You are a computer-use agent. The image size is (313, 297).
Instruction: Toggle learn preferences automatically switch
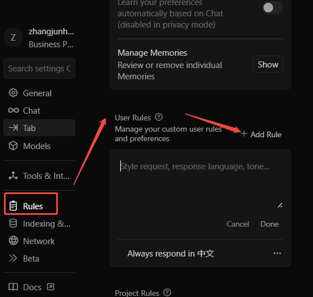273,8
